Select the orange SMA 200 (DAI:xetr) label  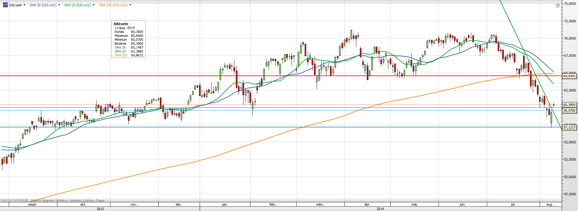click(x=113, y=5)
